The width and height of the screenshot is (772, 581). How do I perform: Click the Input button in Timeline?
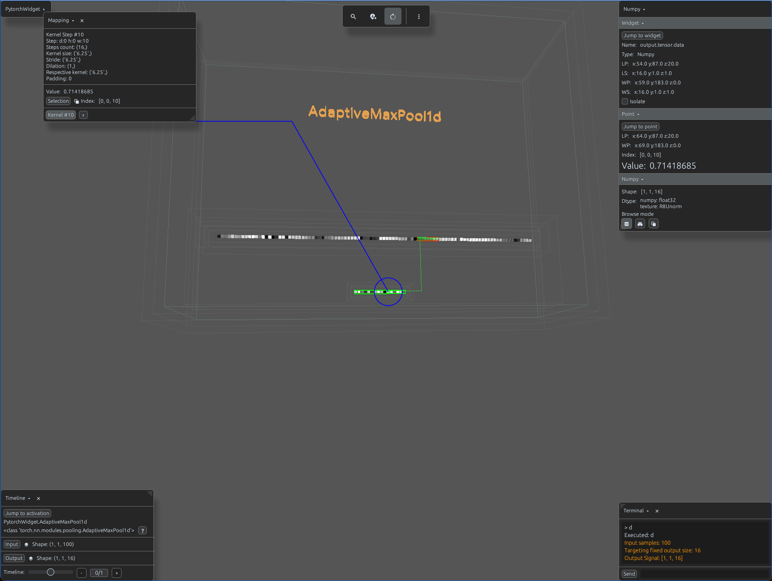12,544
